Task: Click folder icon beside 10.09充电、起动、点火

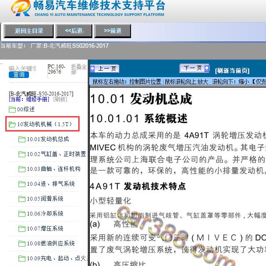Action: point(22,259)
